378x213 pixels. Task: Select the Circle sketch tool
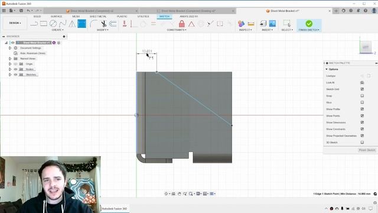click(53, 24)
